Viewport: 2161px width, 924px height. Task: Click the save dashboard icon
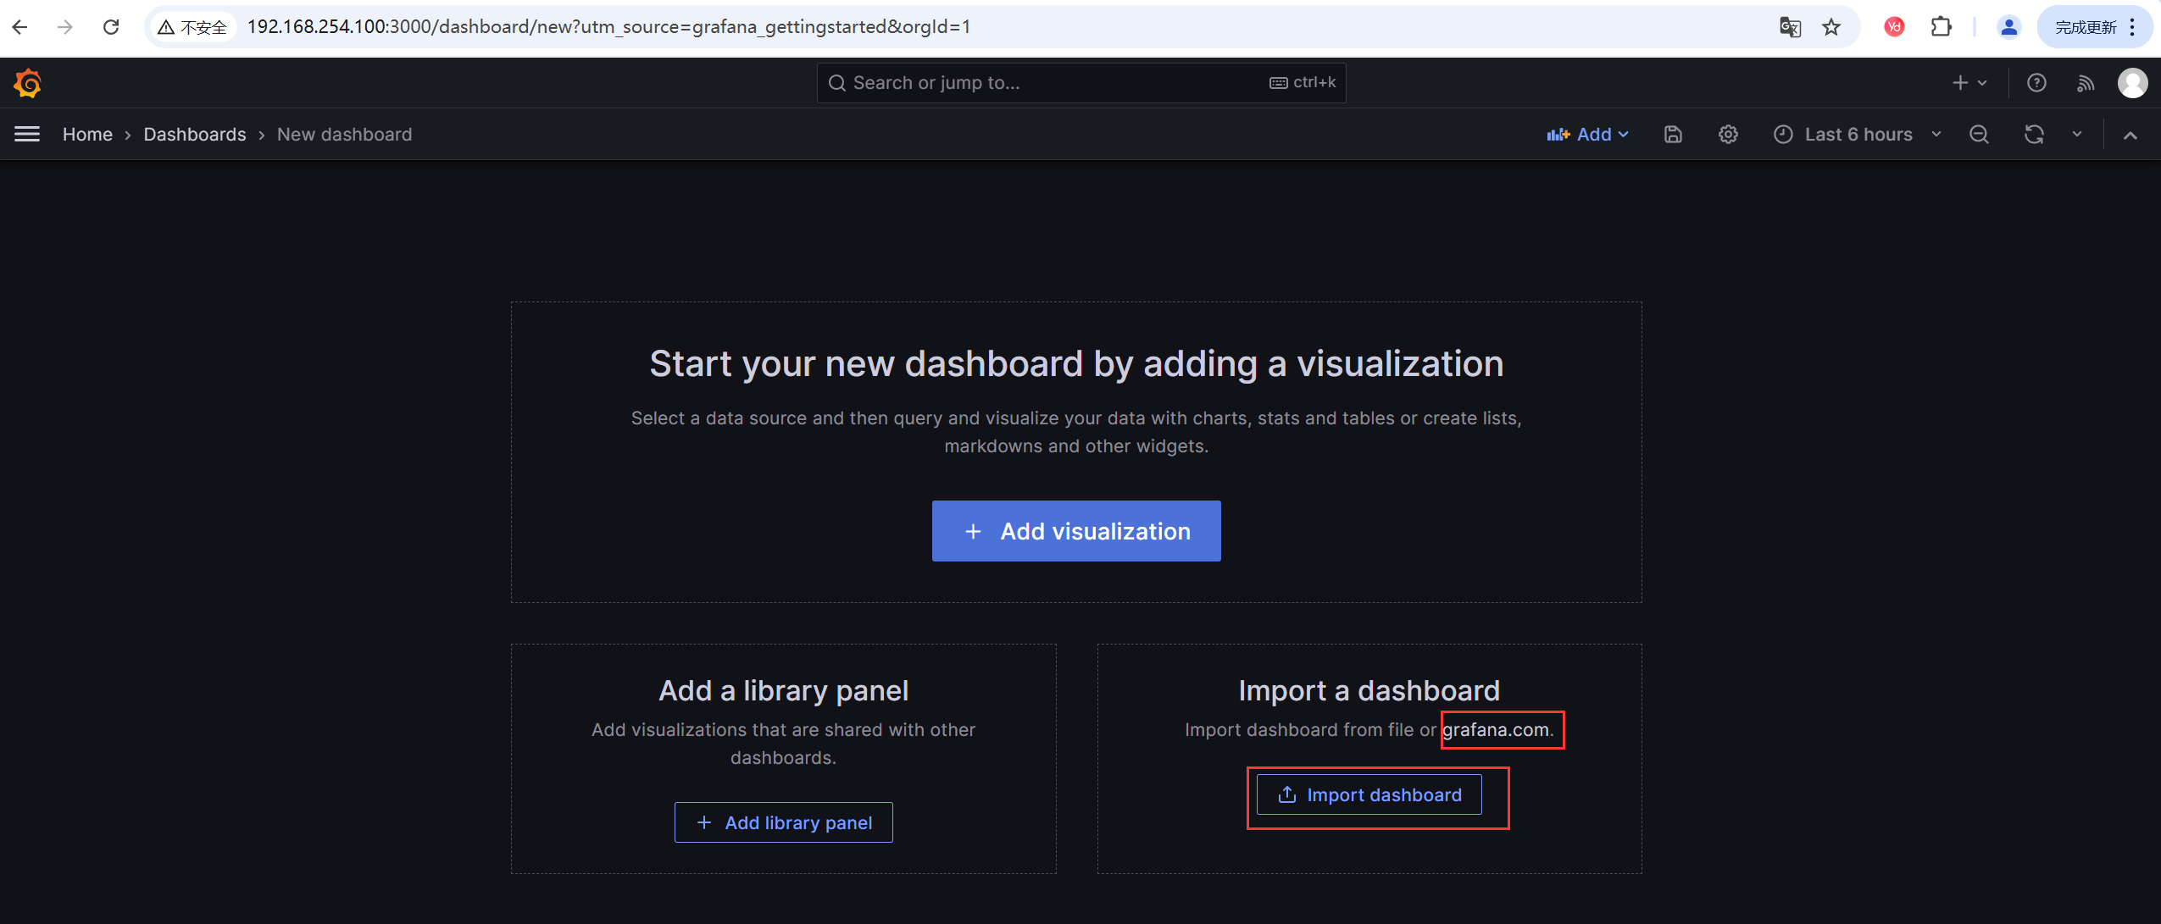(1672, 134)
